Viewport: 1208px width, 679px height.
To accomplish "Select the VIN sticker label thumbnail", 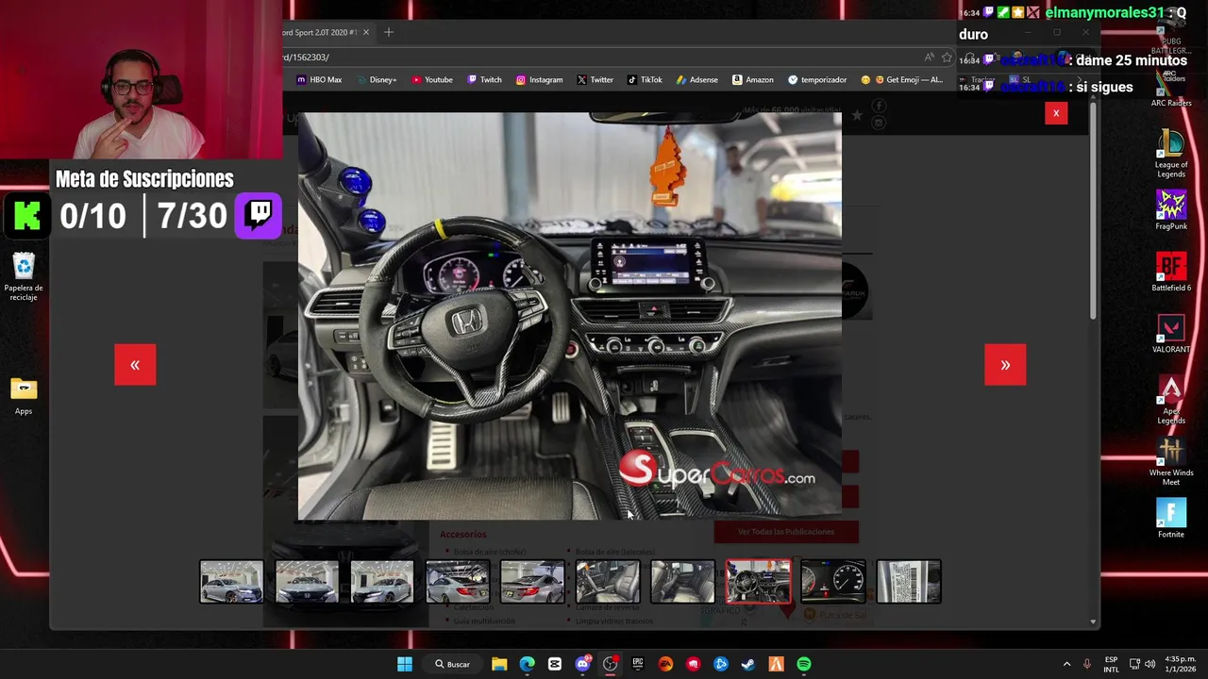I will [909, 582].
